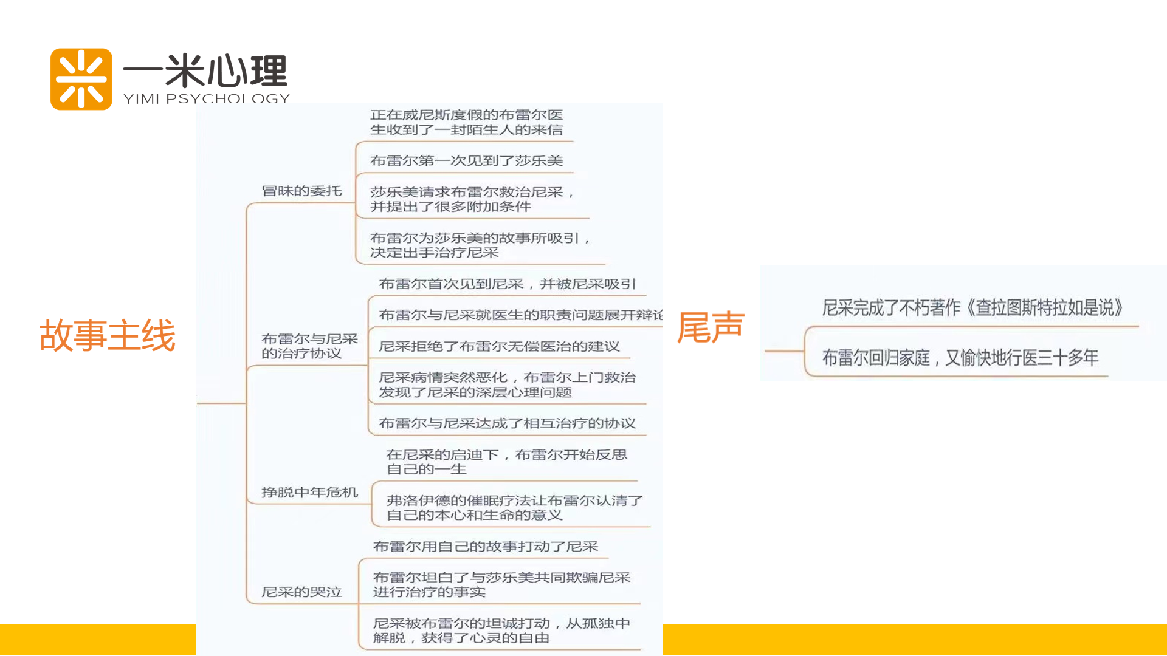Click the 一米心理 brand name text
The height and width of the screenshot is (656, 1167).
[x=205, y=71]
